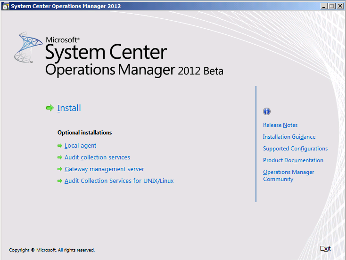
Task: Open Supported Configurations link
Action: point(295,149)
